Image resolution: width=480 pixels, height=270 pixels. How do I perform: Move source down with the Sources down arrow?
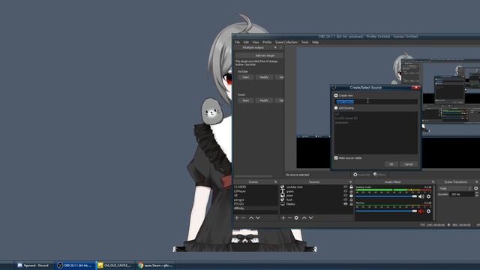pos(311,218)
